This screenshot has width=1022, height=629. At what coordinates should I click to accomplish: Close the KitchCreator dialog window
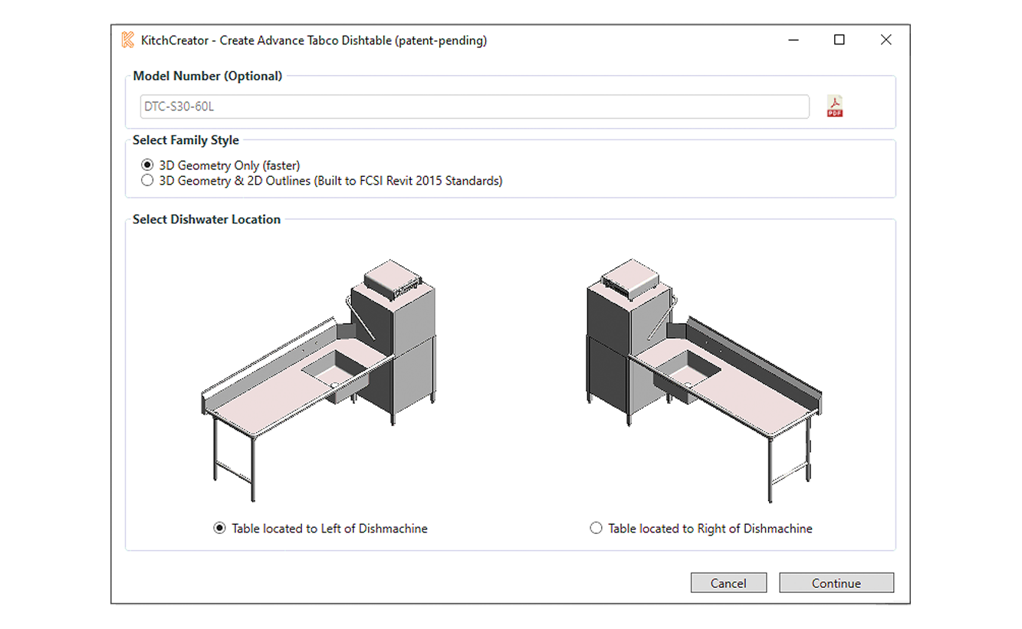[x=886, y=40]
